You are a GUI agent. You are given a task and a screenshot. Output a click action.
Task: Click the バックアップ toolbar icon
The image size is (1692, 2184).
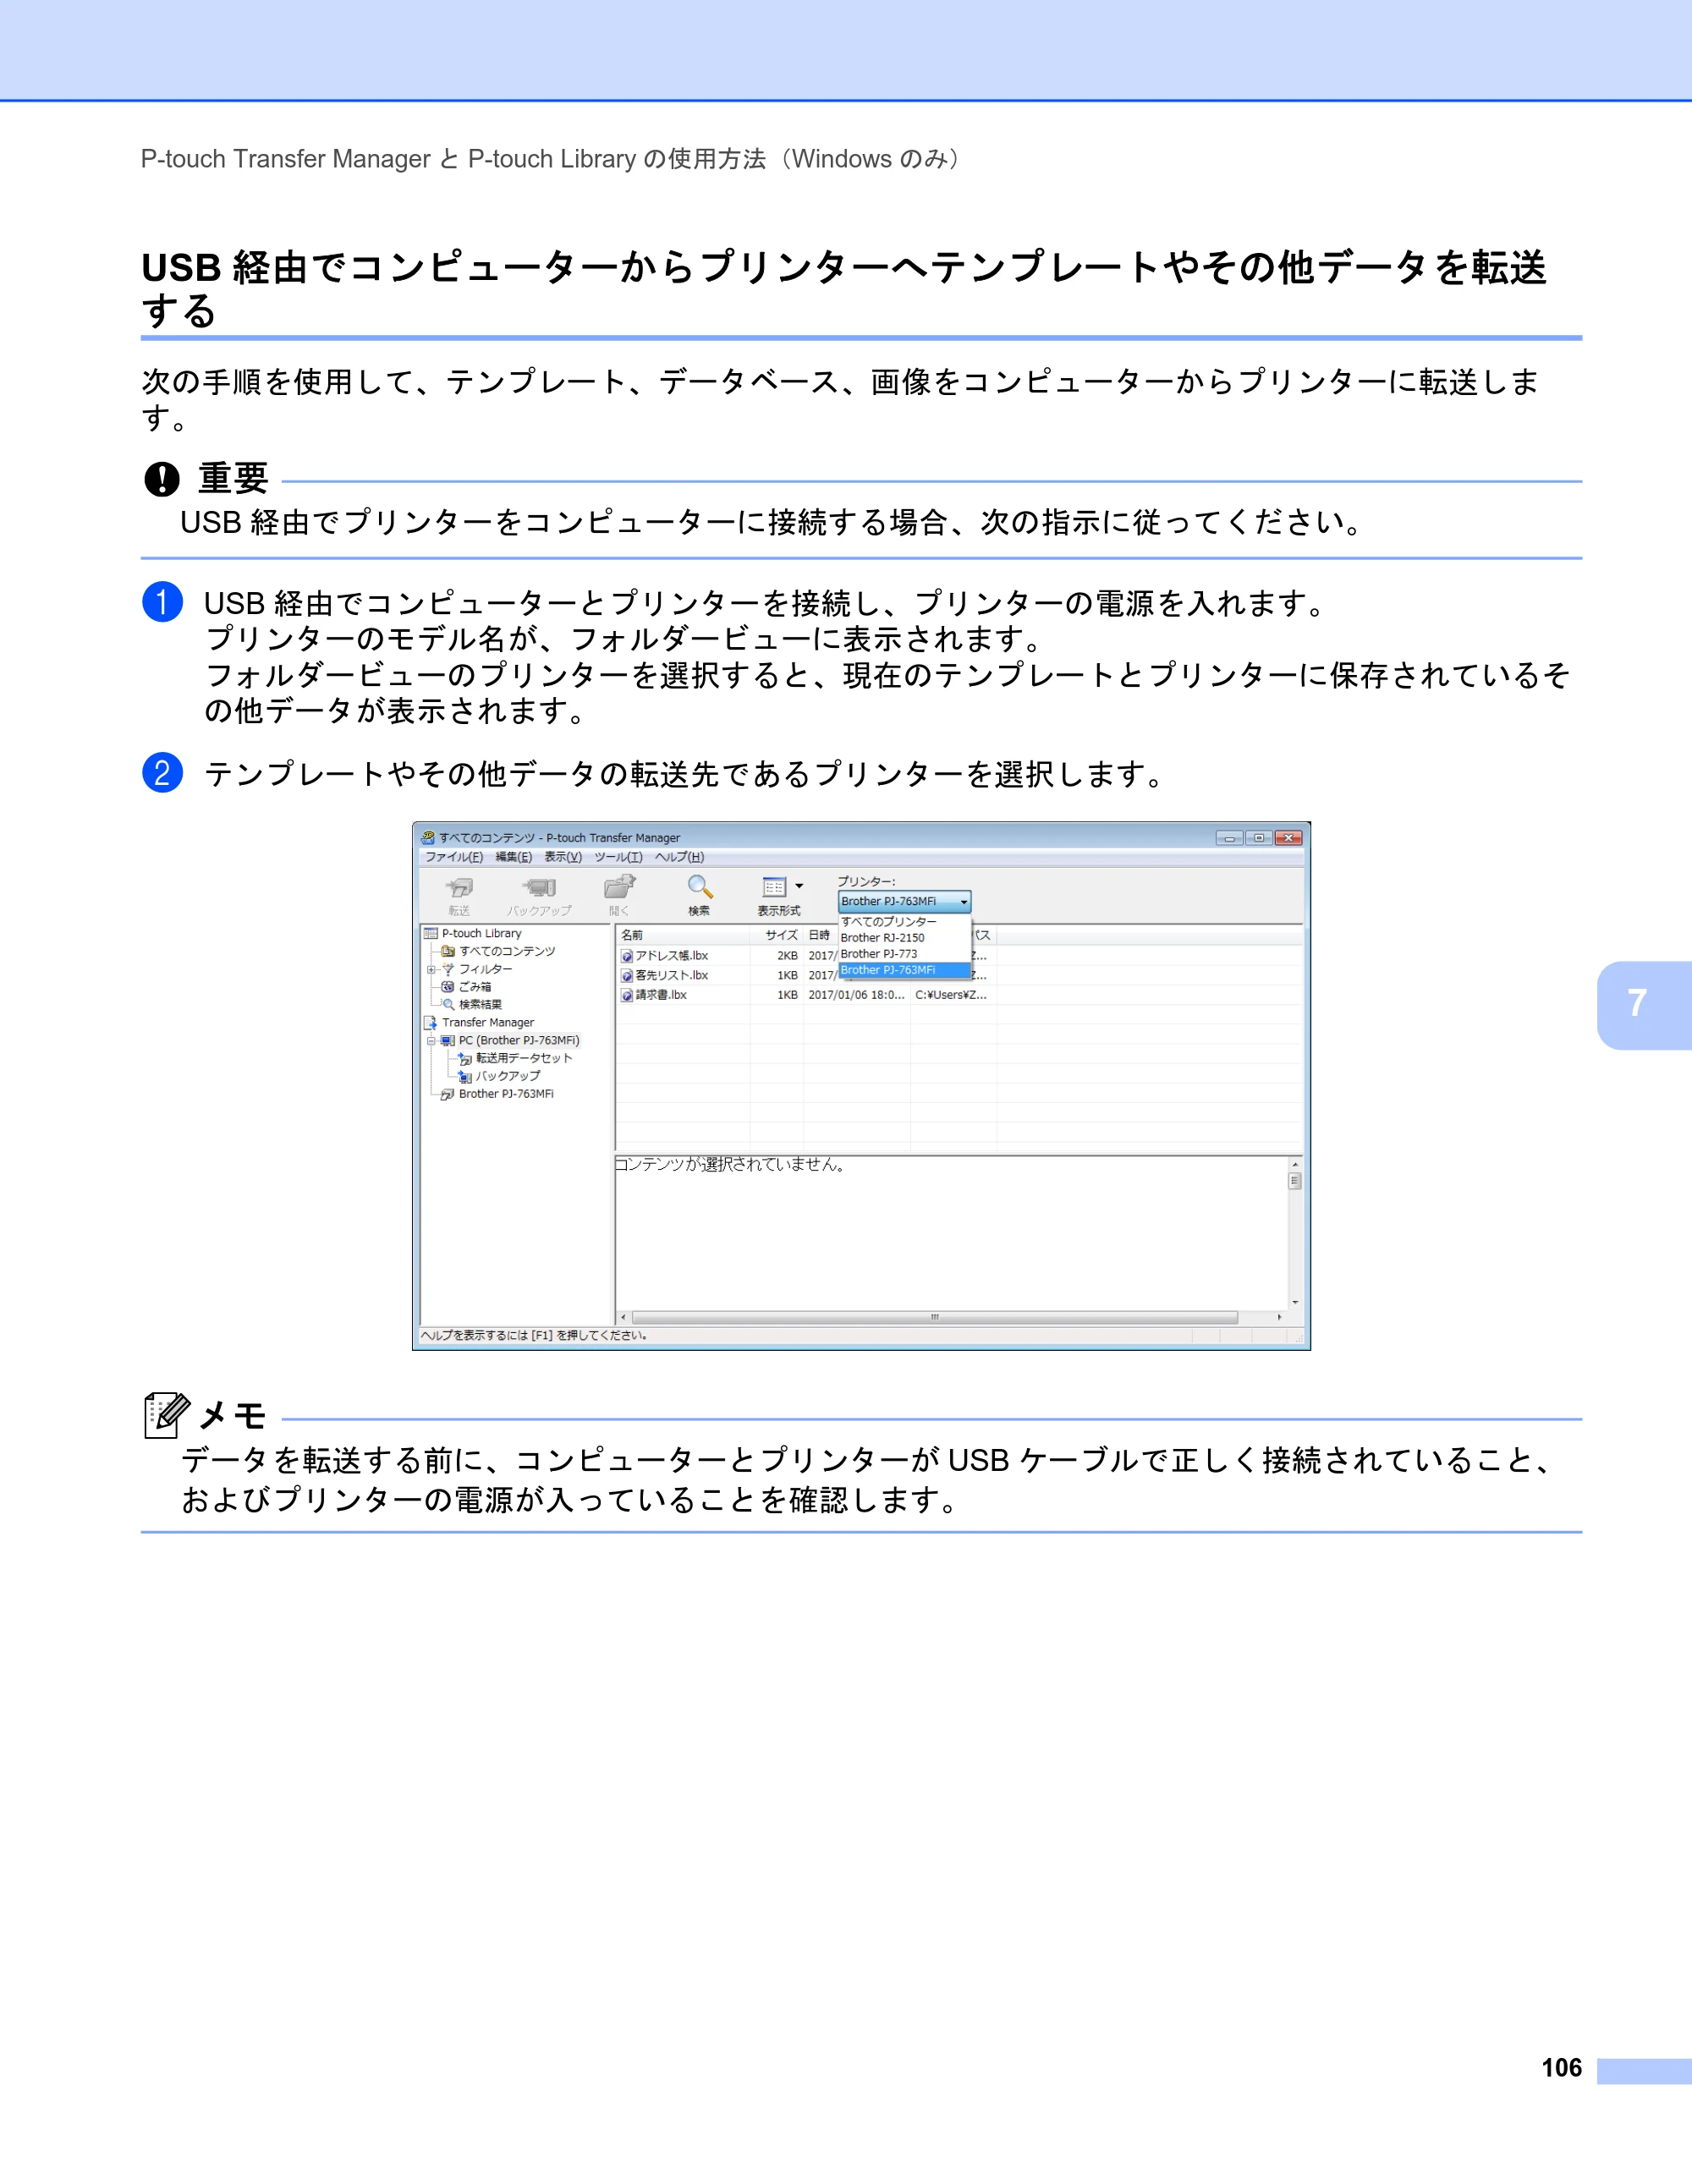(539, 888)
